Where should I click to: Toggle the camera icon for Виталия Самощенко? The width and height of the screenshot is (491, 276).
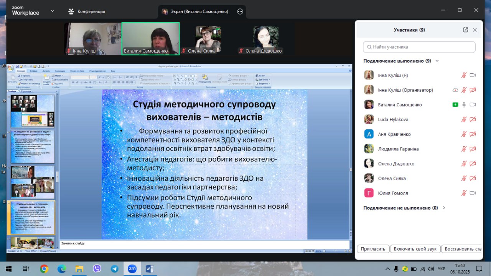[x=473, y=105]
